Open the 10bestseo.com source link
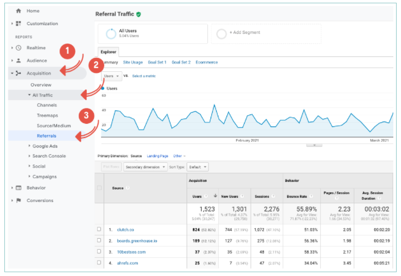 coord(131,252)
